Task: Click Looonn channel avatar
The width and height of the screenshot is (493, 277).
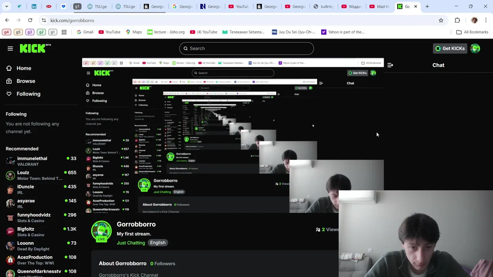Action: [10, 246]
